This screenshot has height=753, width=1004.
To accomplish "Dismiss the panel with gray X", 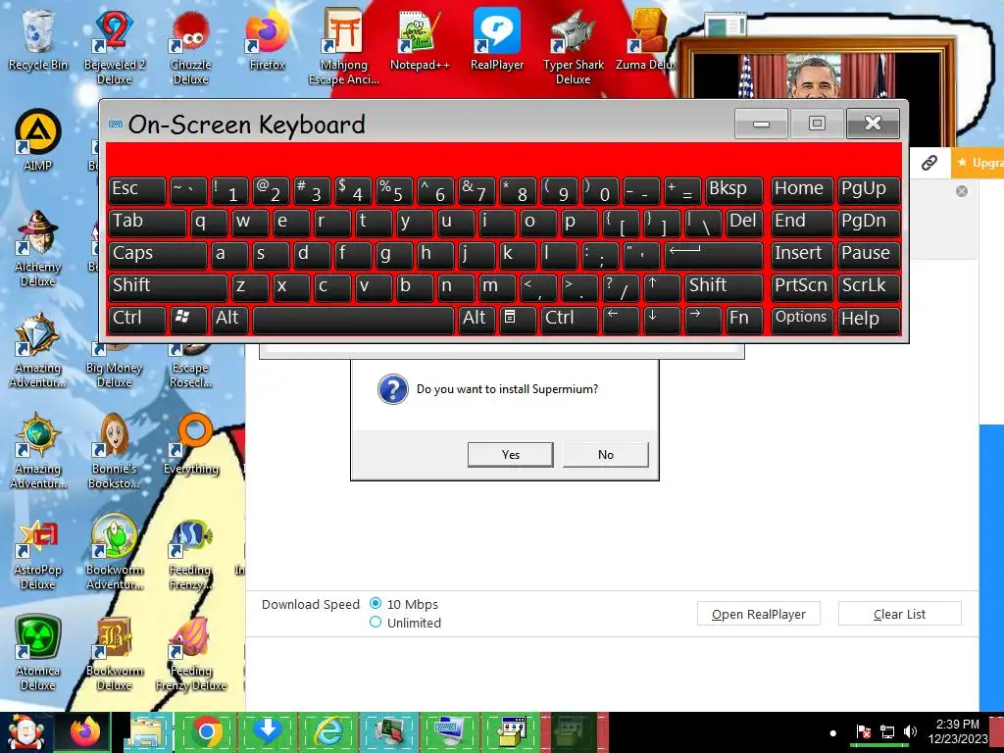I will [961, 191].
